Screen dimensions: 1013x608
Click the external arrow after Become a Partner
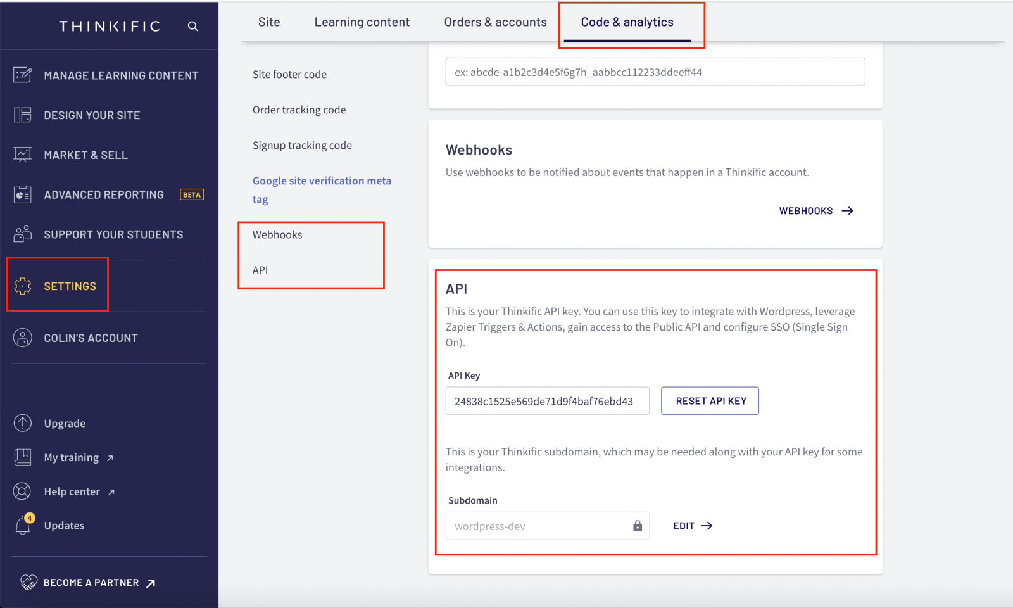click(151, 583)
